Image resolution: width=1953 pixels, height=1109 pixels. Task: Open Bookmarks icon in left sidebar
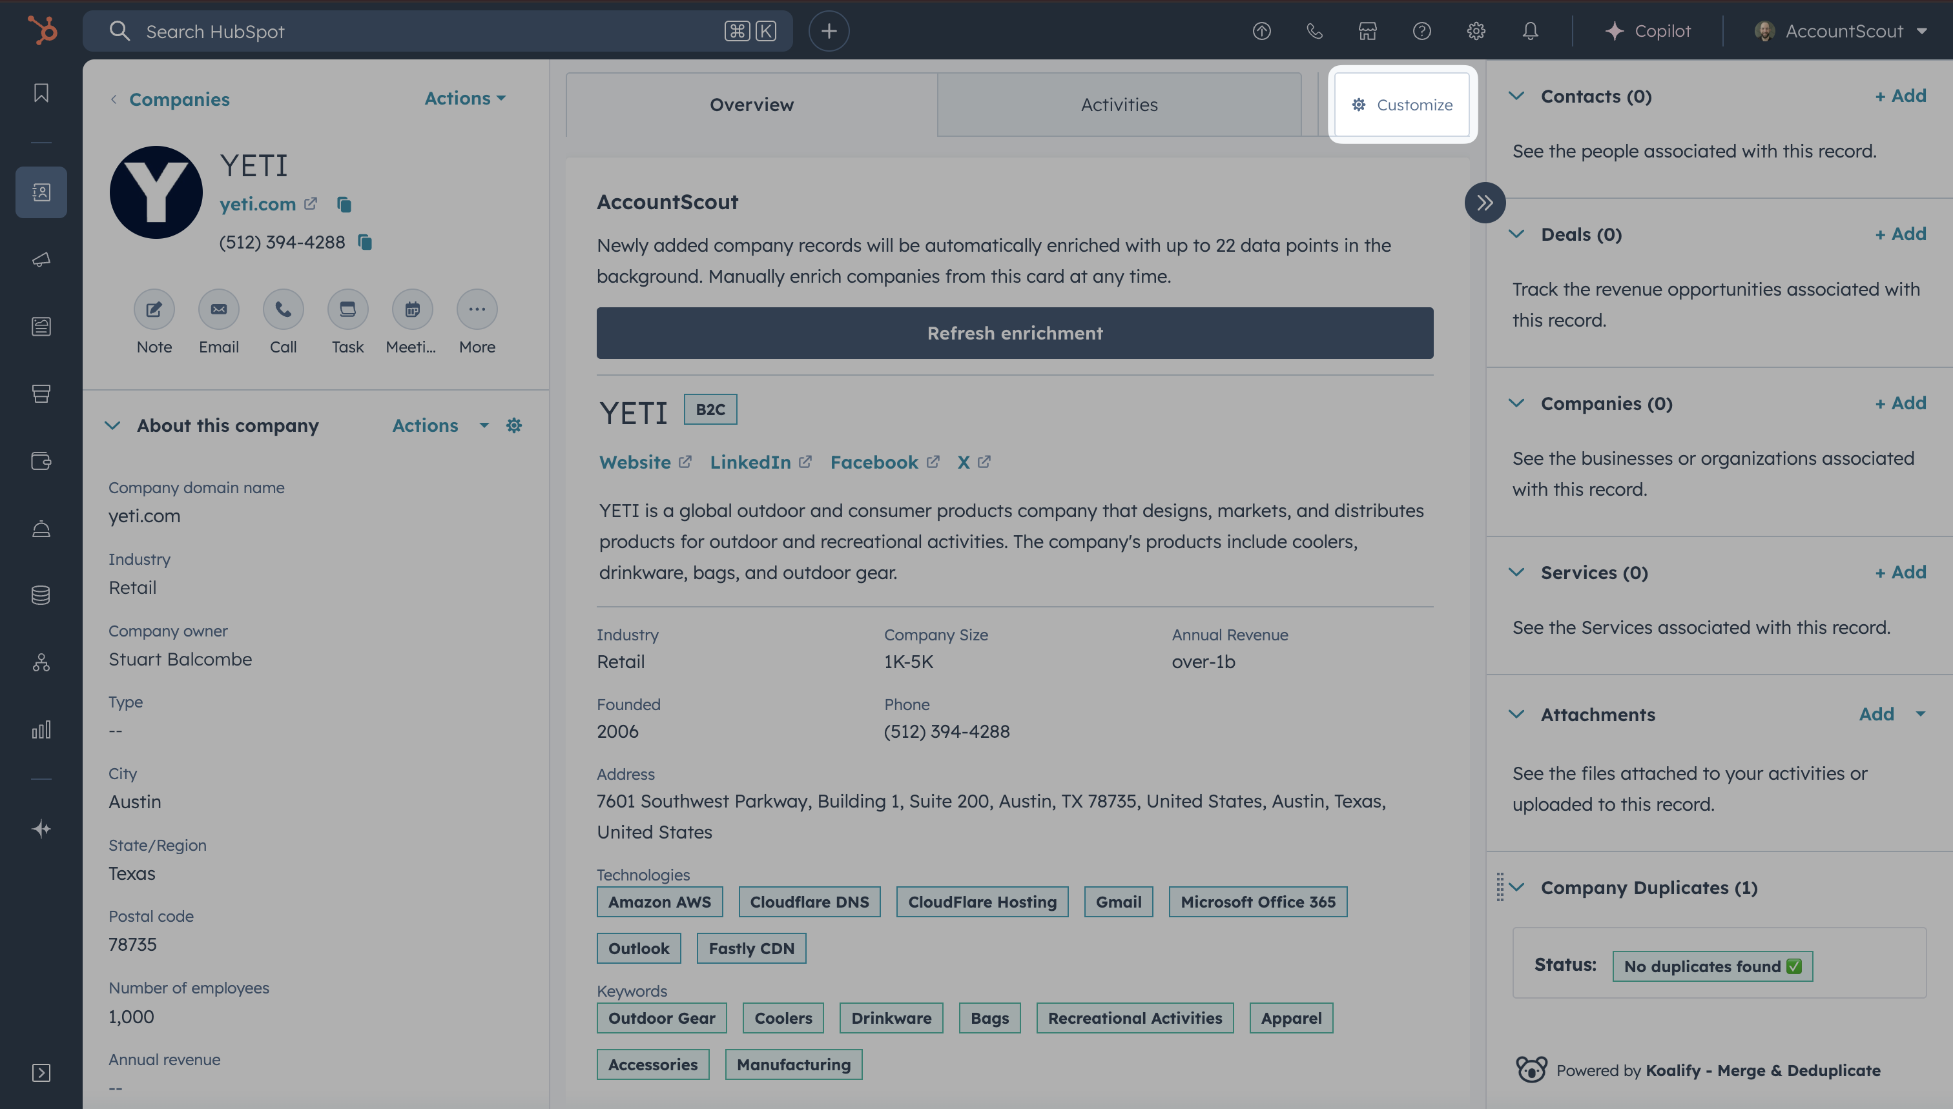41,93
